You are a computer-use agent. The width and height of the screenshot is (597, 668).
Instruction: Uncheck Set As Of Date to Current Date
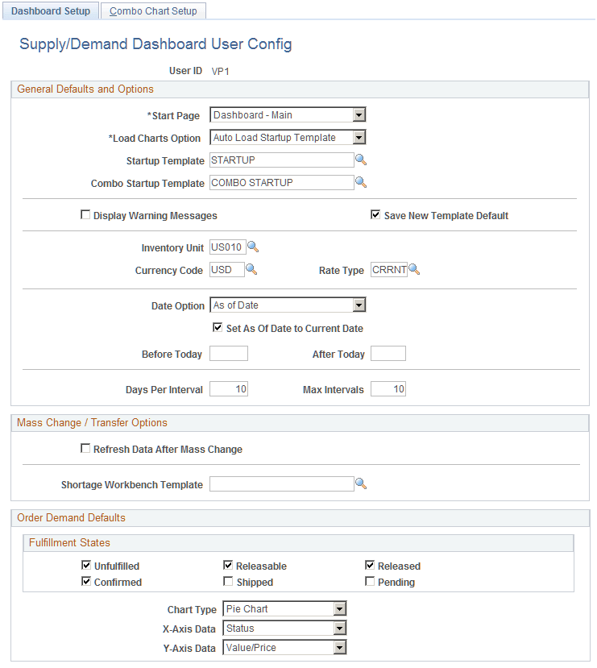217,328
